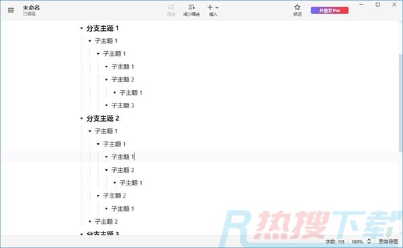Click the zoom stepper arrows beside 100%
This screenshot has height=248, width=403.
coord(369,241)
